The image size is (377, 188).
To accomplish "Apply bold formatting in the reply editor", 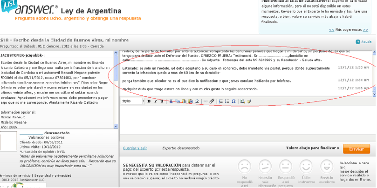I will click(x=149, y=101).
